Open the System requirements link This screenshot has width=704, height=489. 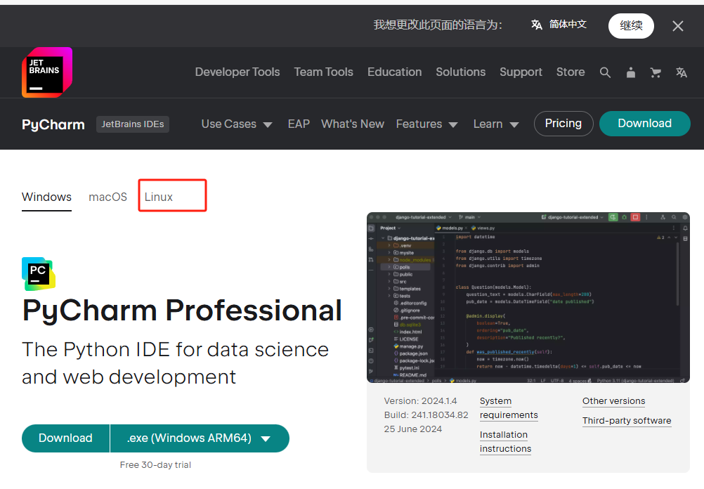509,407
